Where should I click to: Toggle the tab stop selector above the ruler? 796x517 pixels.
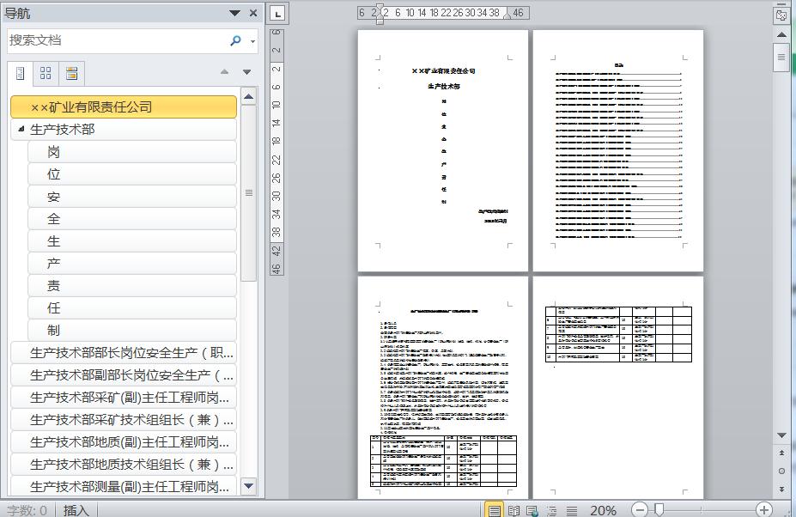point(276,14)
